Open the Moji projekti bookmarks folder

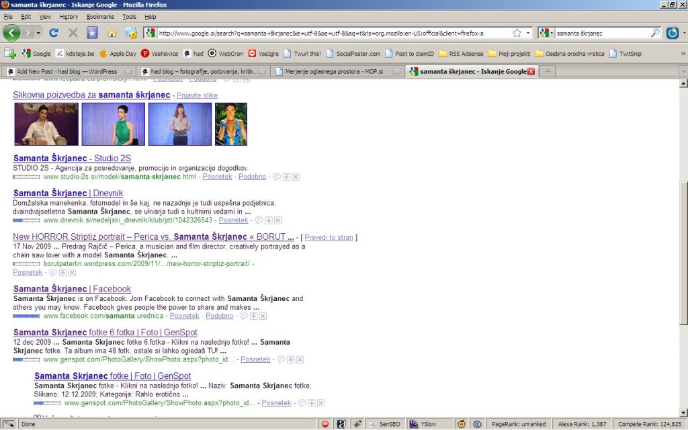(x=509, y=54)
